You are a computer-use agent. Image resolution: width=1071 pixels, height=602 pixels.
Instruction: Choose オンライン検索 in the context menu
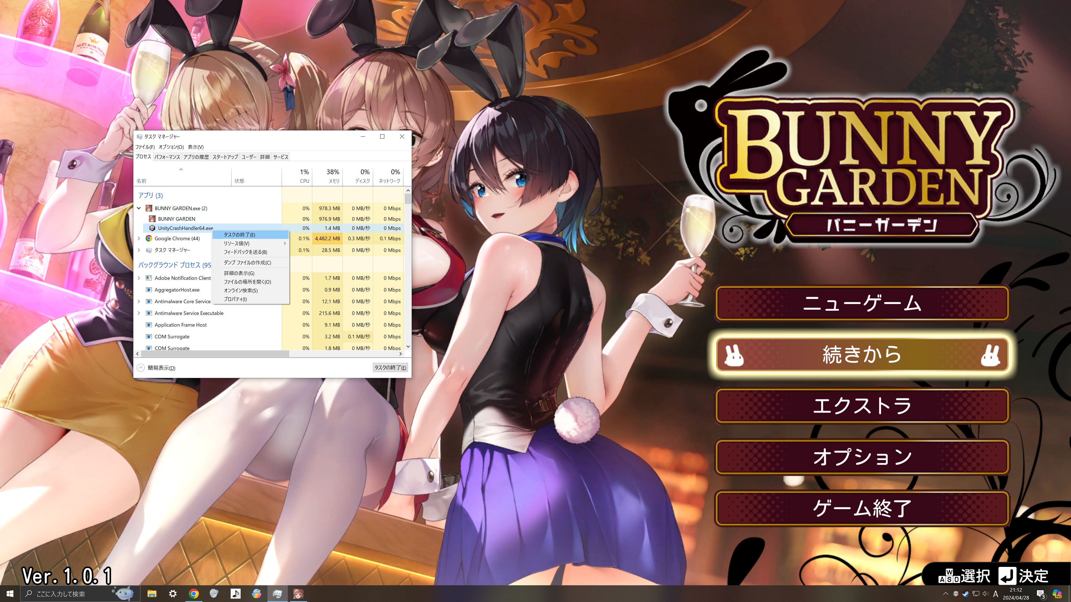click(x=251, y=290)
